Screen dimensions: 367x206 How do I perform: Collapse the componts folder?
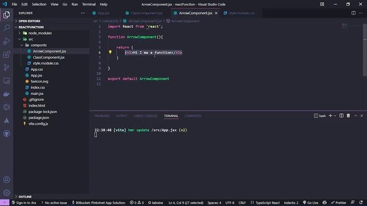[x=38, y=45]
